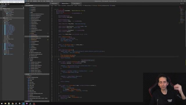Open DecoratorNode.cs file
The width and height of the screenshot is (186, 105).
(x=35, y=45)
